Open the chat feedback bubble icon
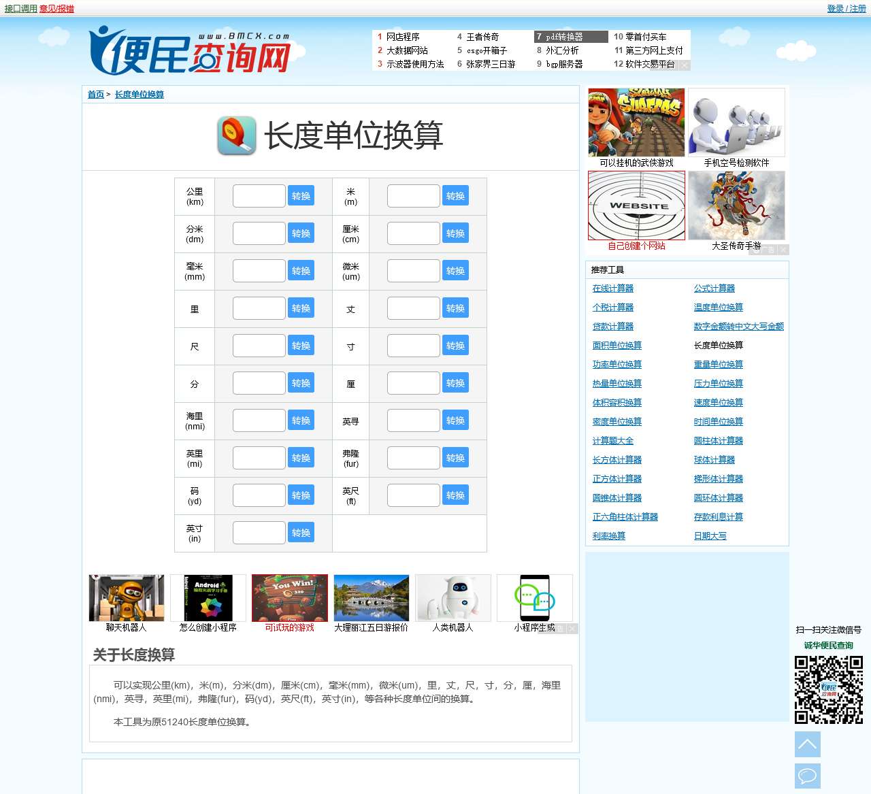Image resolution: width=871 pixels, height=794 pixels. (808, 776)
